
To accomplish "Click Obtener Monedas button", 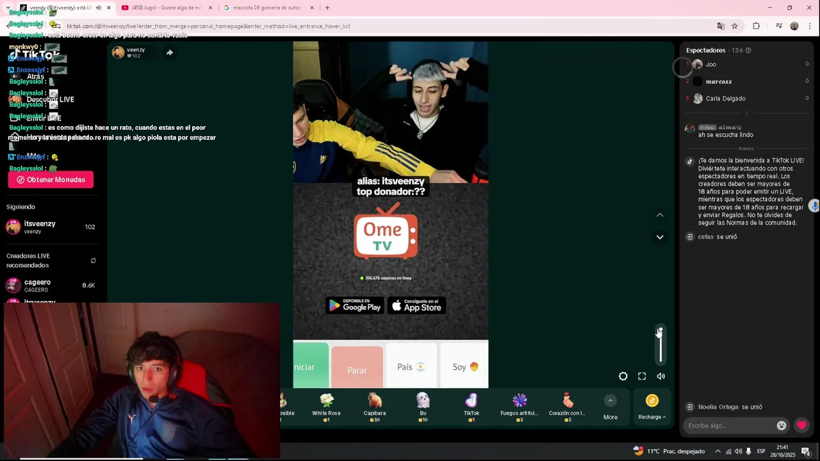I will (51, 180).
